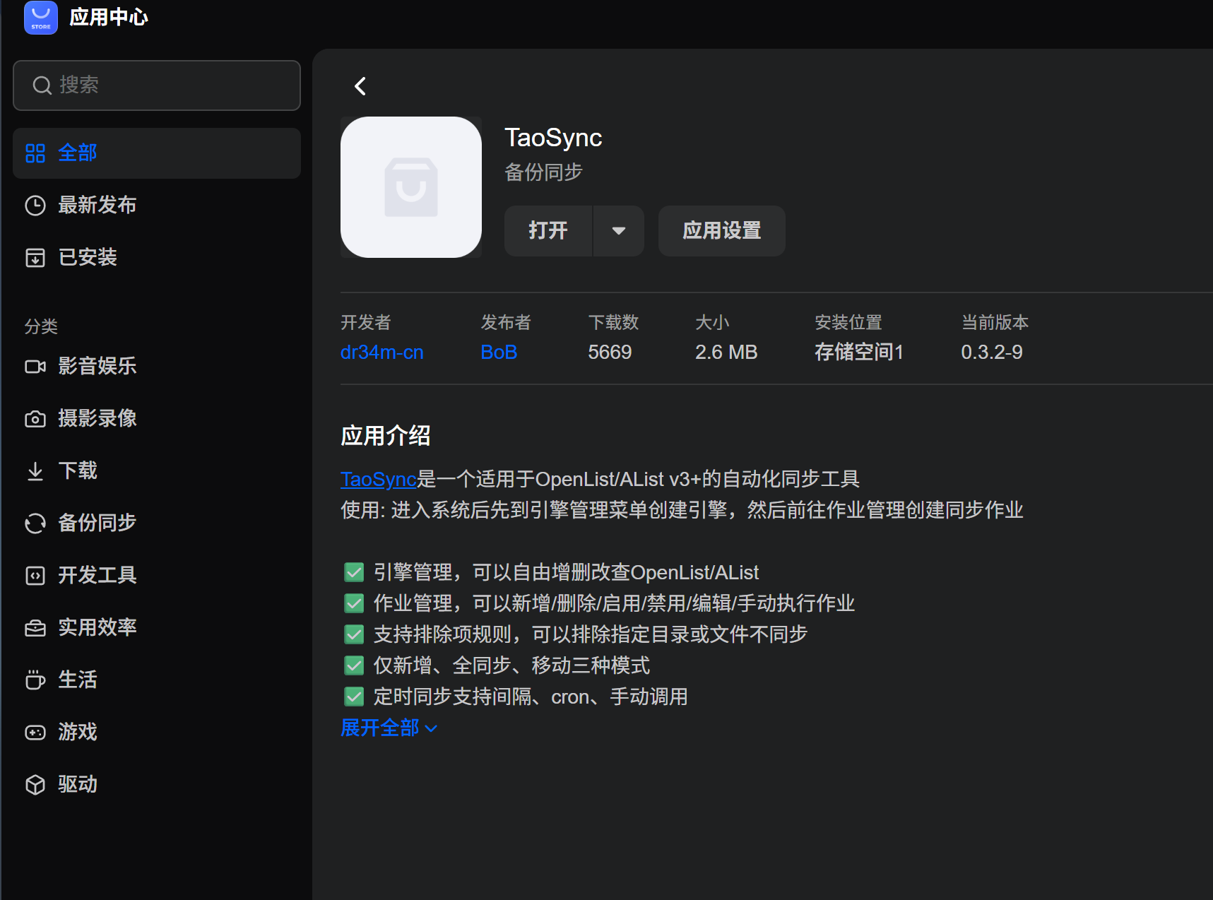
Task: Click the sync icon beside 备份同步
Action: pos(35,523)
